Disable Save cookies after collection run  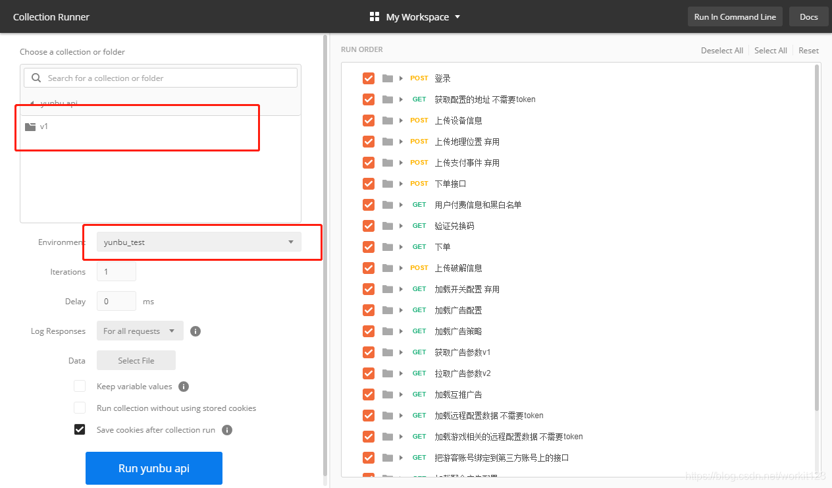click(80, 429)
